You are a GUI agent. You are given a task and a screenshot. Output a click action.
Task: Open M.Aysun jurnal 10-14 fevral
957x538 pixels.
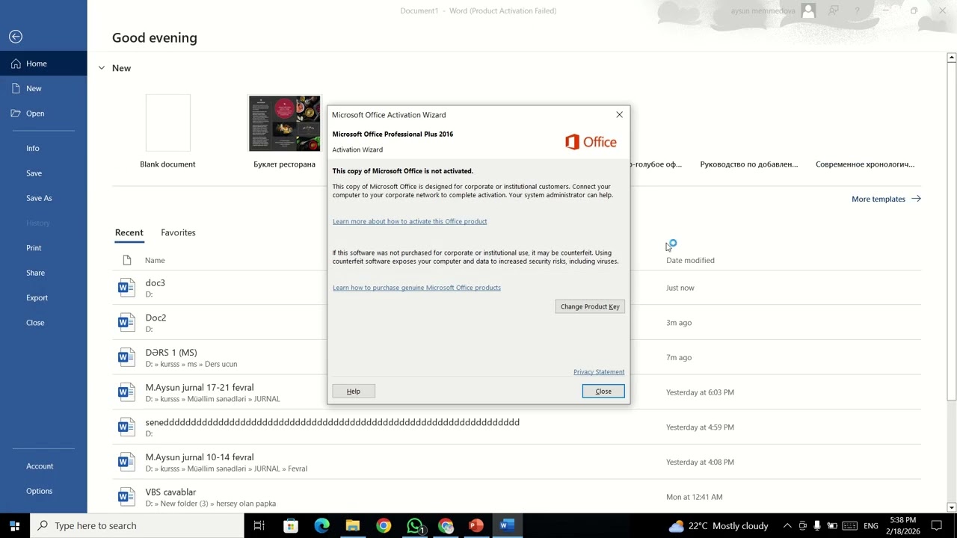coord(200,457)
